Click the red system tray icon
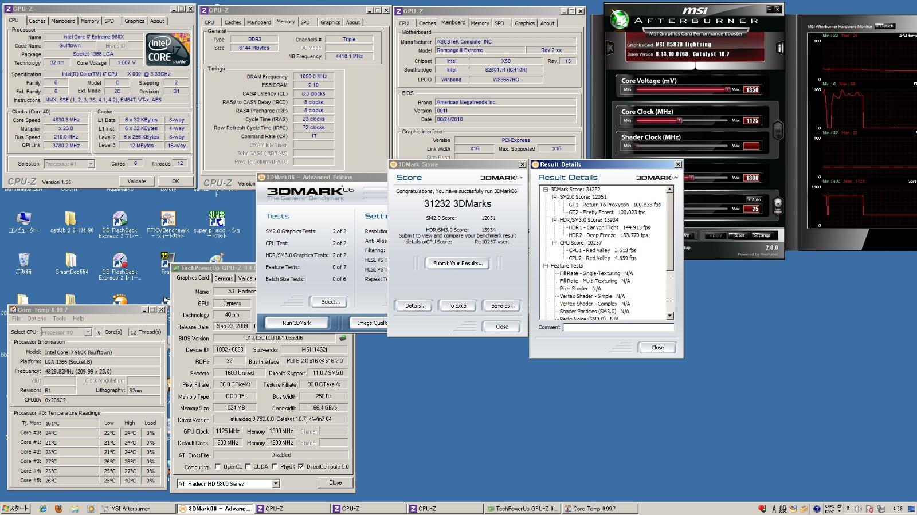Viewport: 917px width, 515px height. (x=762, y=508)
